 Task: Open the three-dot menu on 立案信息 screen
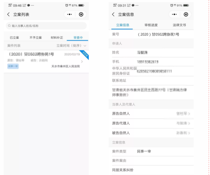[x=174, y=14]
